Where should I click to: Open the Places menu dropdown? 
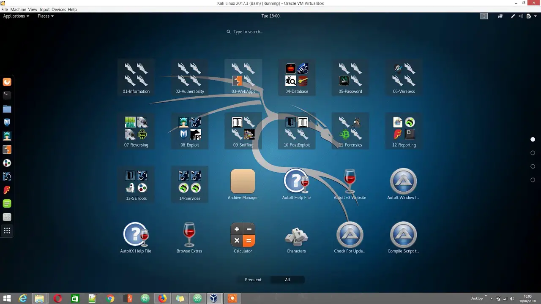point(46,16)
